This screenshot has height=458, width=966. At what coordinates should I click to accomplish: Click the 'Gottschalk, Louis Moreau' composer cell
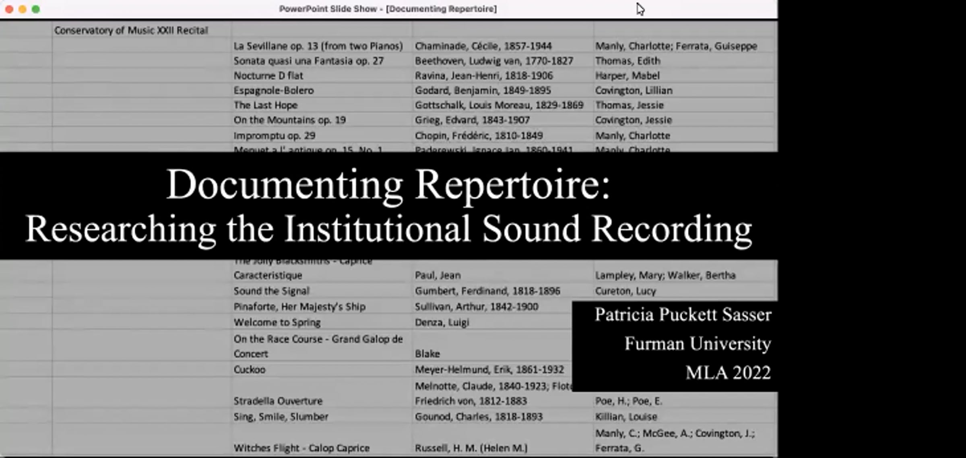point(499,105)
